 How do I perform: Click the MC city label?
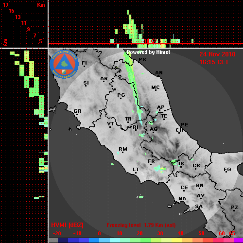(156, 87)
